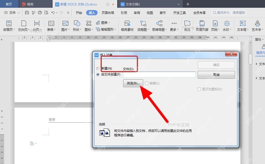
Task: Open Print Preview icon
Action: click(x=46, y=13)
